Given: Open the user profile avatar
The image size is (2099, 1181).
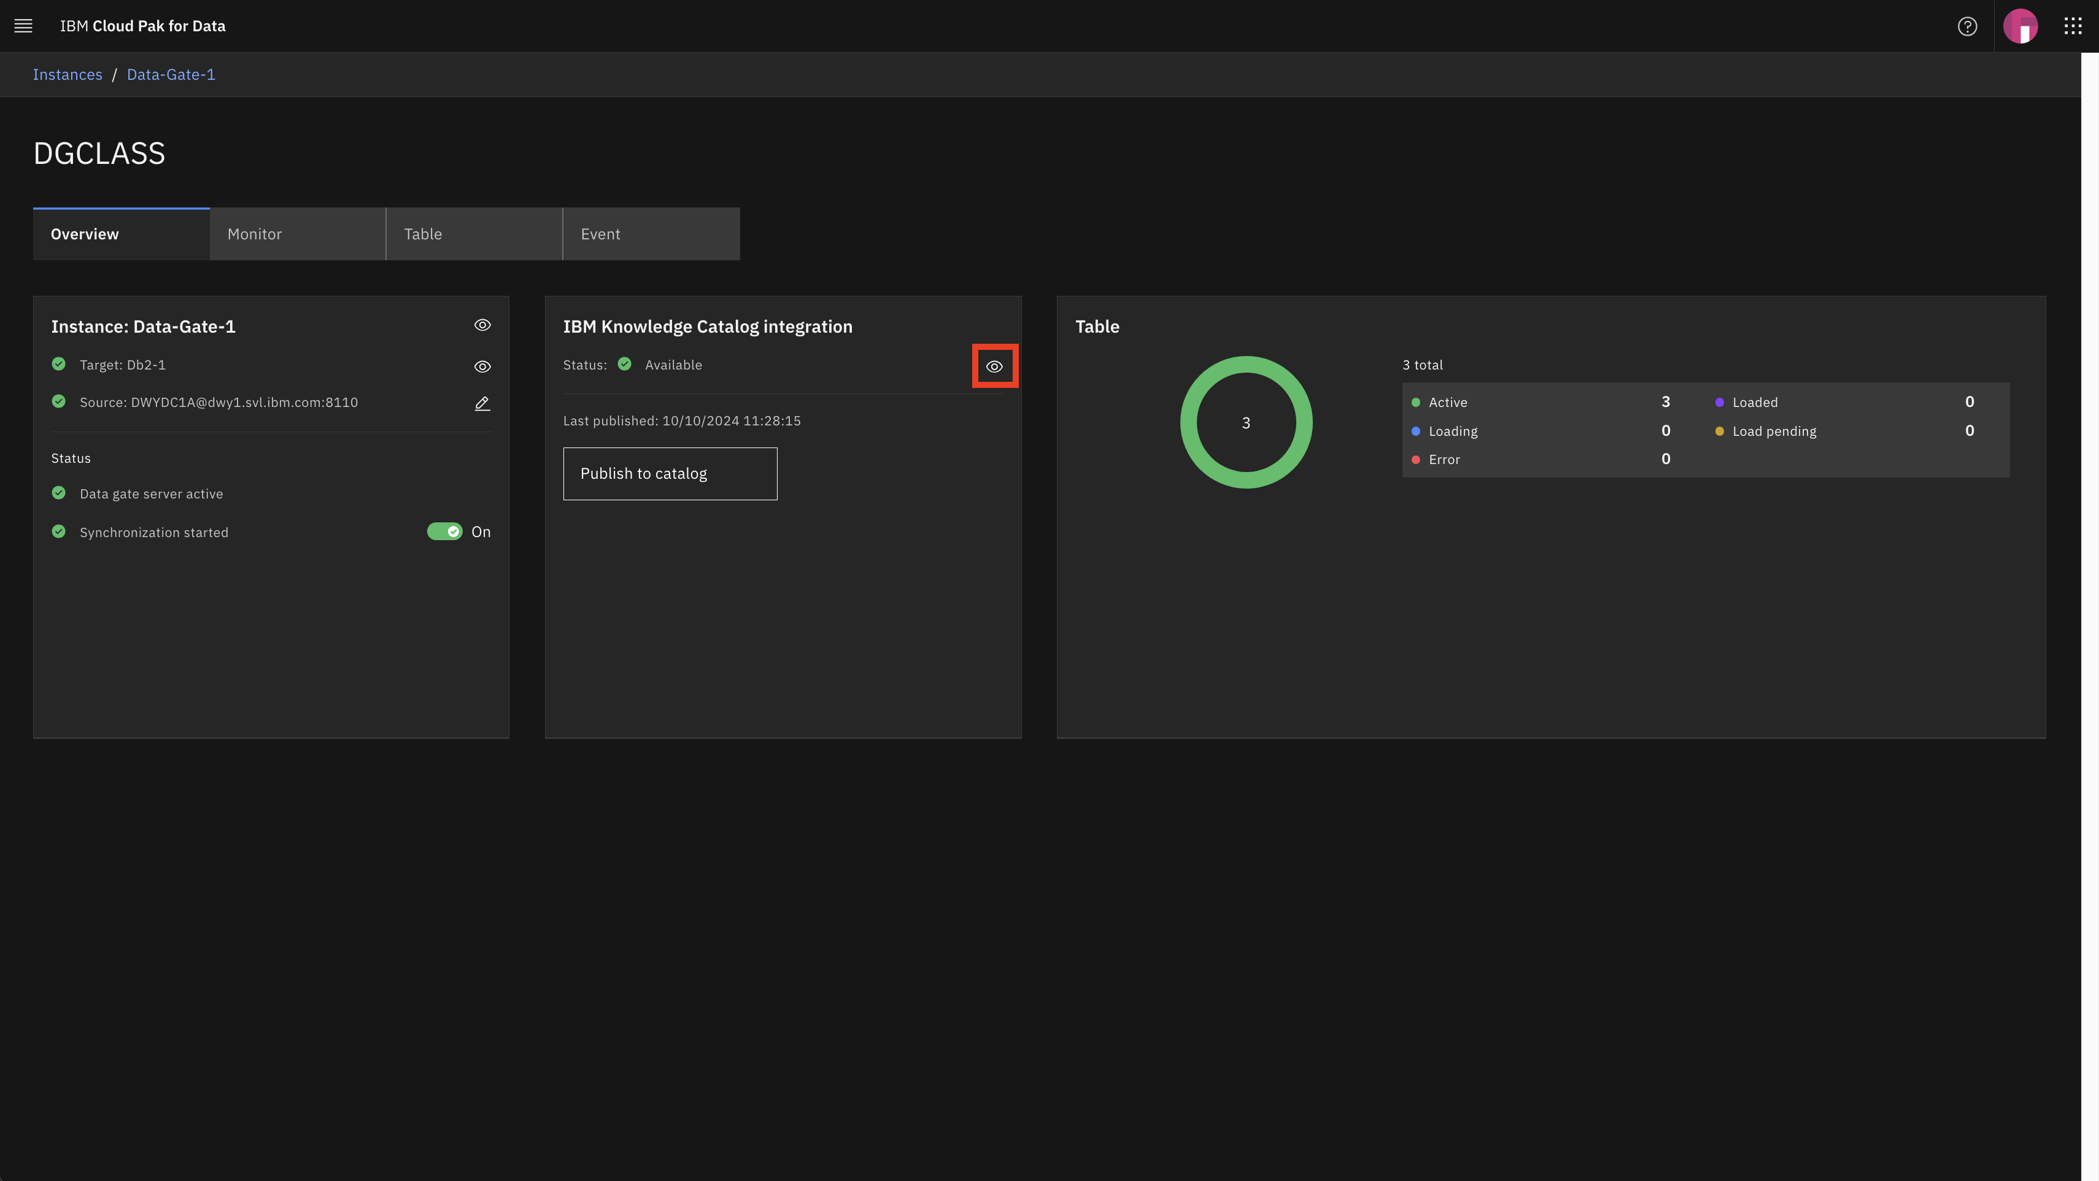Looking at the screenshot, I should (2020, 26).
